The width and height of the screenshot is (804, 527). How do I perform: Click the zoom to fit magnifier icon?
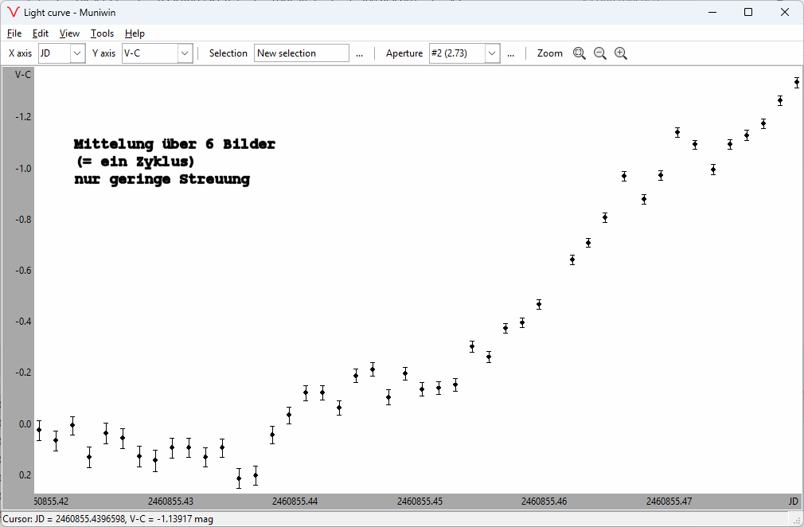(x=579, y=53)
